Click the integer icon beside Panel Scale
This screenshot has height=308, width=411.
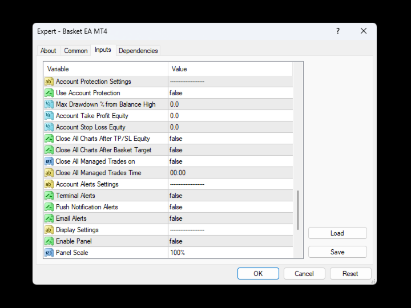[x=49, y=253]
